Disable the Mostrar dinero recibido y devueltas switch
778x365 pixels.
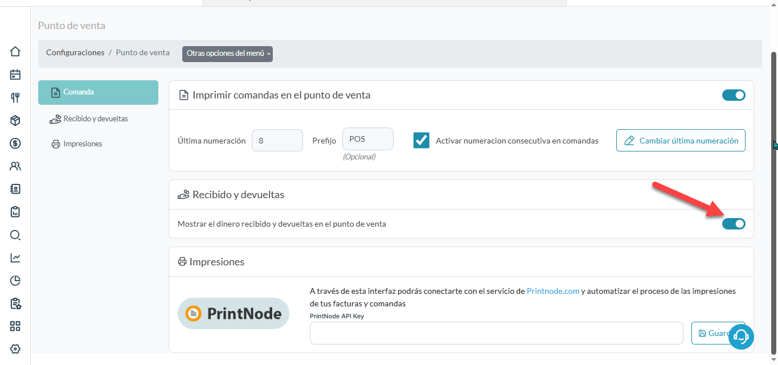pyautogui.click(x=734, y=224)
